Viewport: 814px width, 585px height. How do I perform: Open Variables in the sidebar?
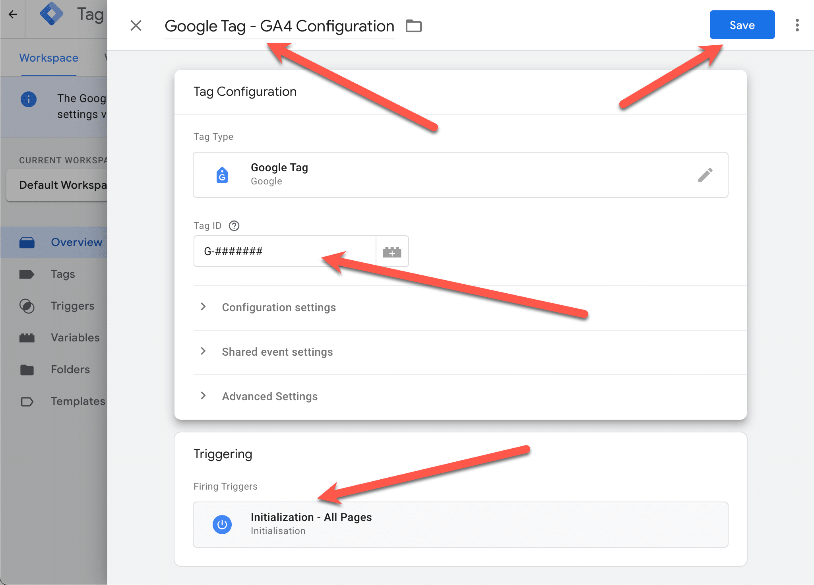click(54, 338)
